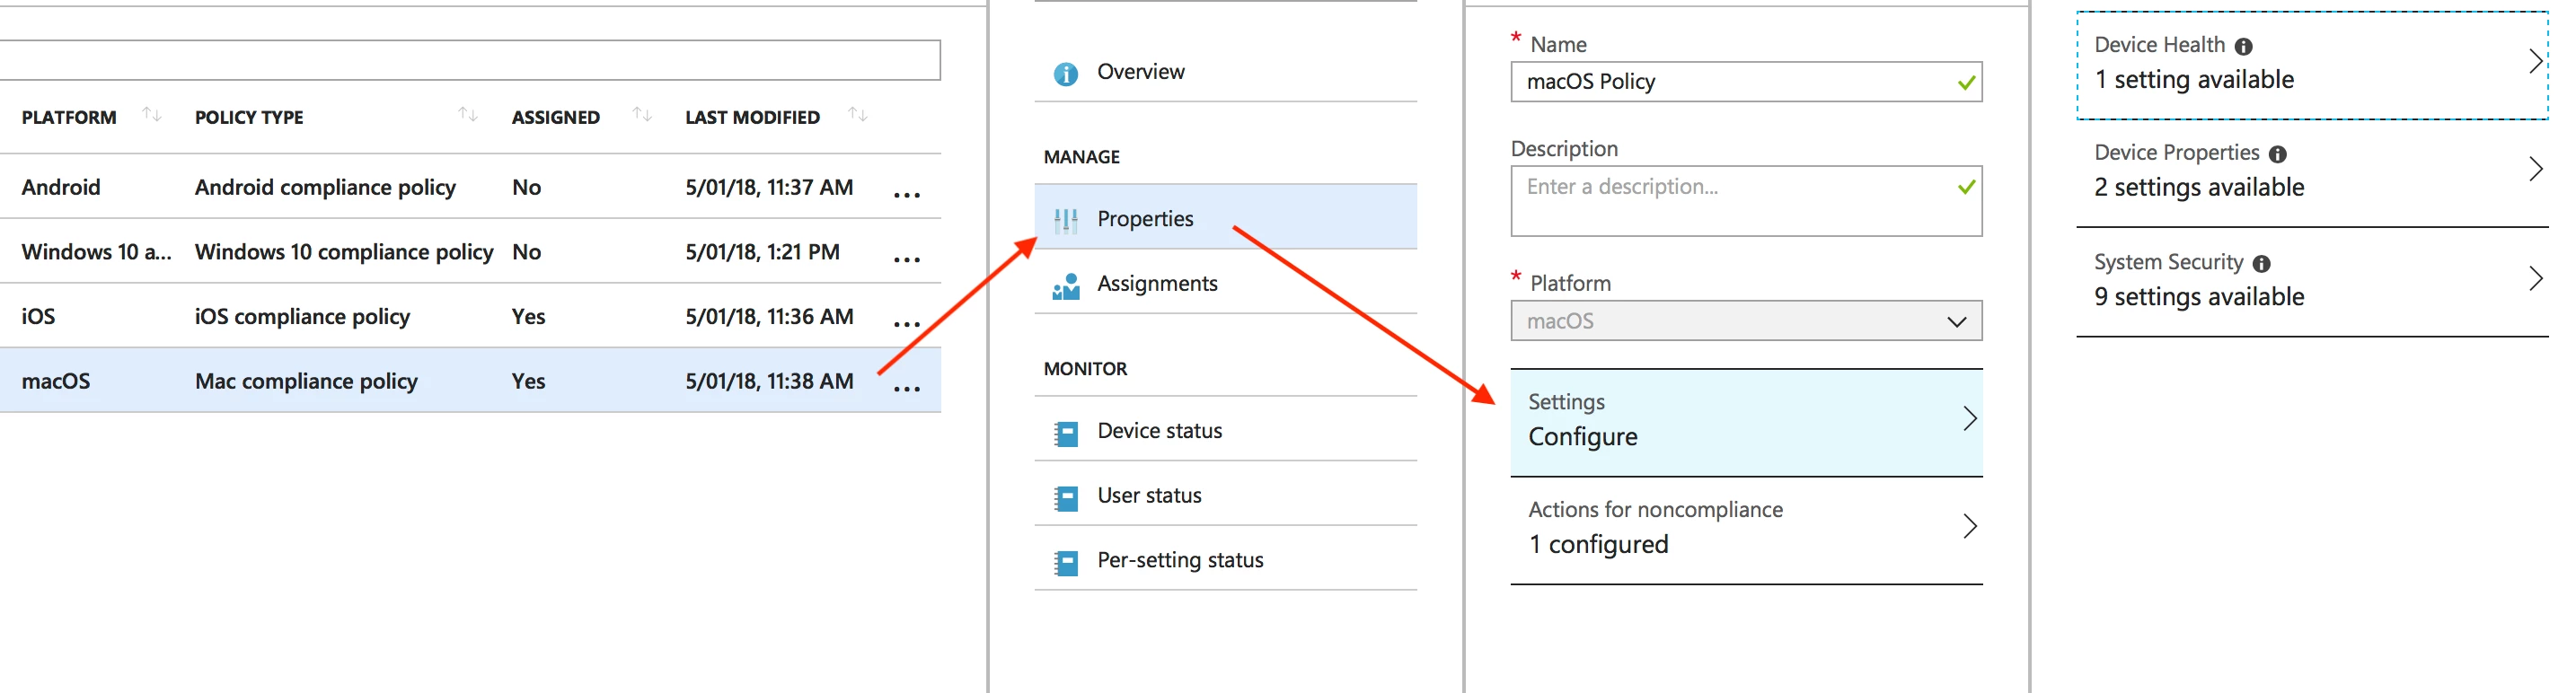Open the Assignments menu item
The height and width of the screenshot is (693, 2576).
[1225, 282]
